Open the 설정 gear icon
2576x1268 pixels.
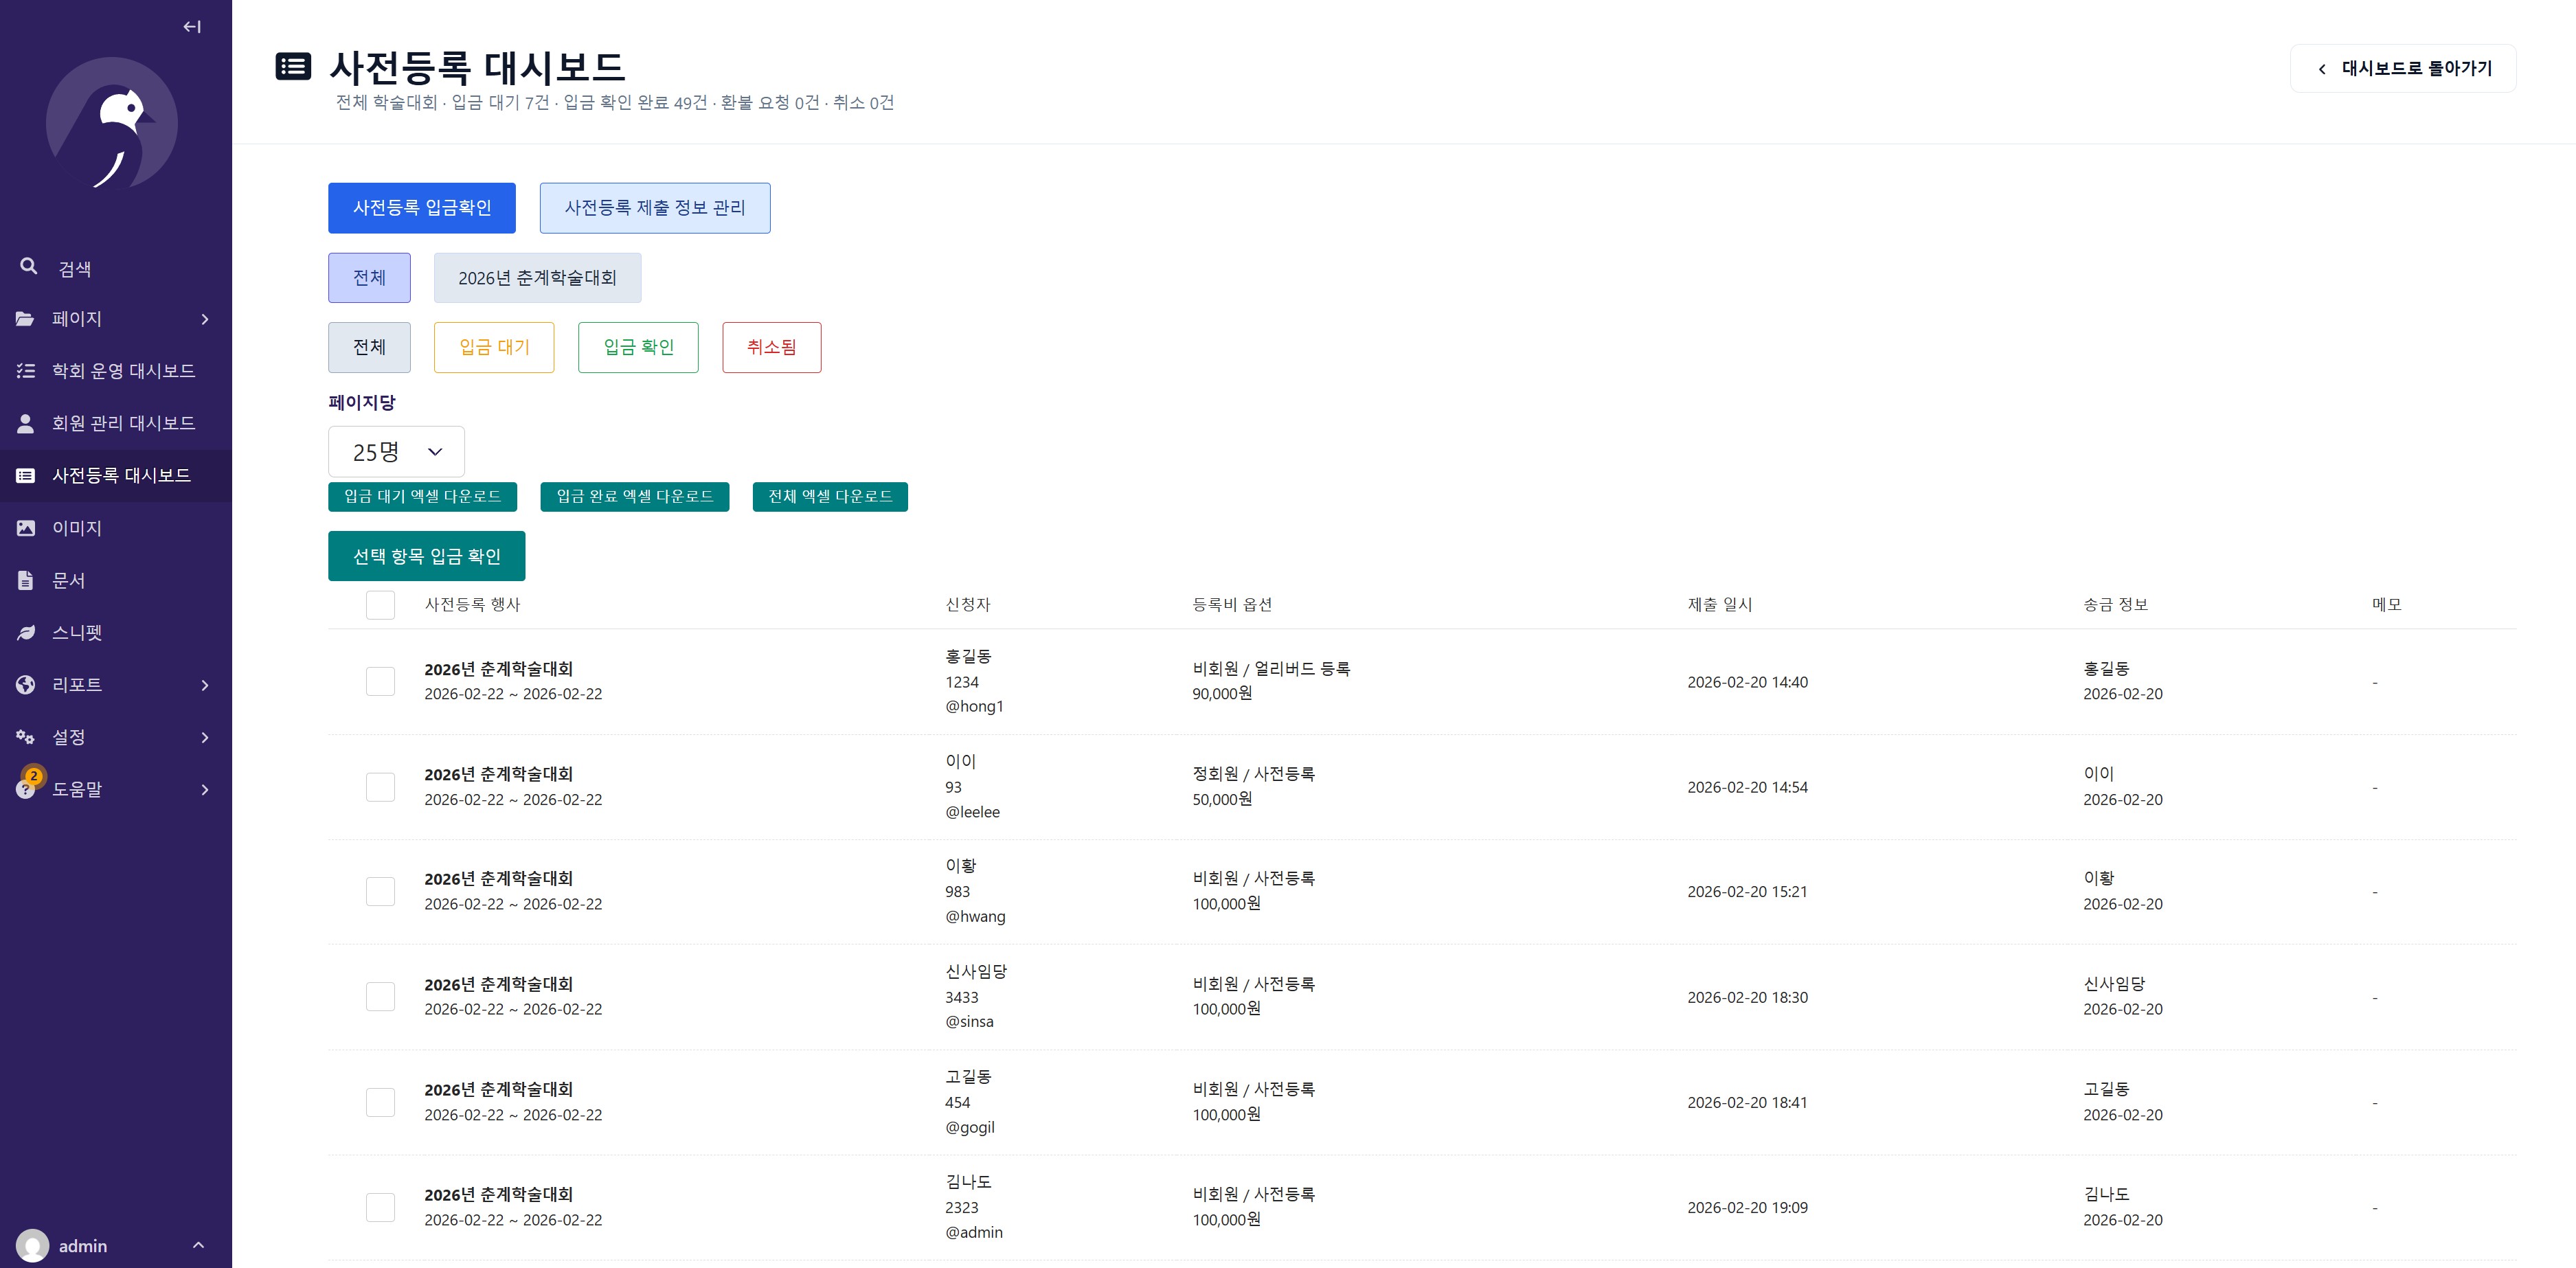coord(27,737)
